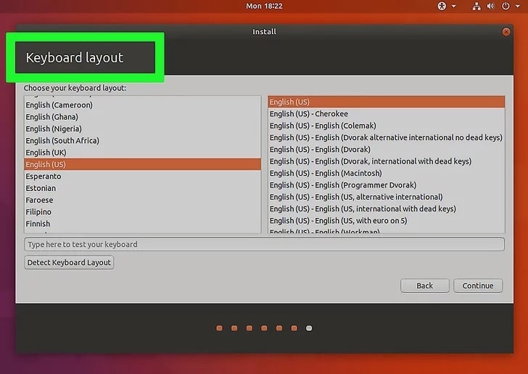The width and height of the screenshot is (528, 374).
Task: Select Dvorak, international with dead keys
Action: 387,161
